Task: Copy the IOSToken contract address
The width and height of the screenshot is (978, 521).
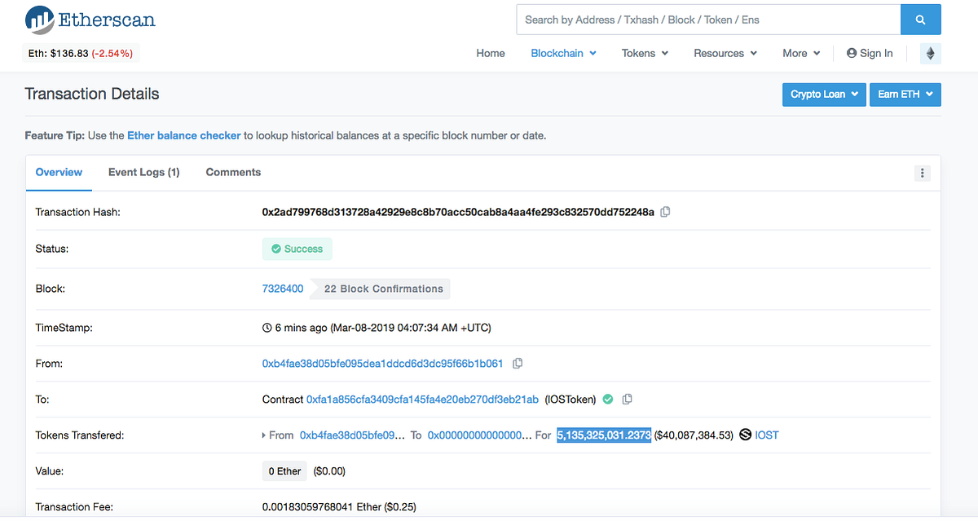Action: tap(627, 399)
